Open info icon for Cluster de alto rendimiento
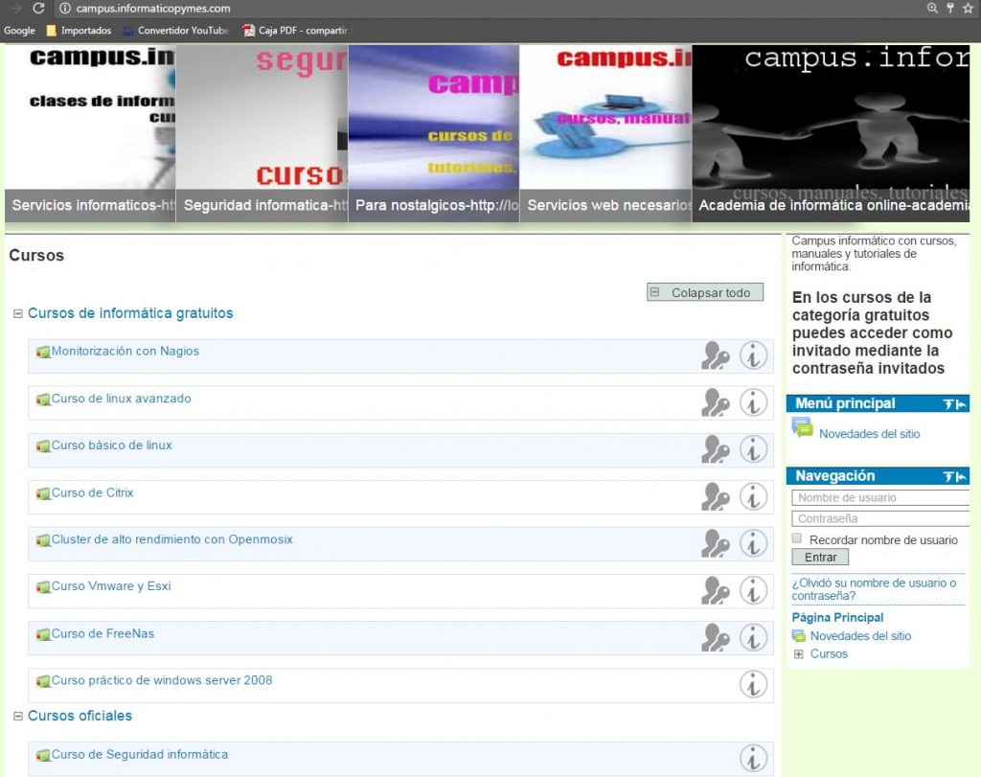 (753, 543)
